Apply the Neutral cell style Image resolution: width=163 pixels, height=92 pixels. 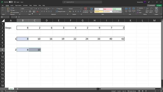[99, 11]
